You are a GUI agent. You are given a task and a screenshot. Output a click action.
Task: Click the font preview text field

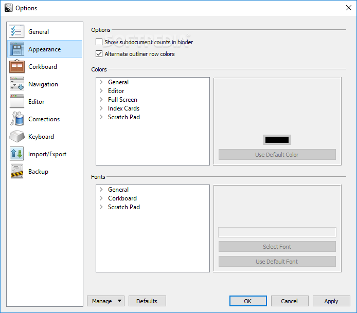277,232
